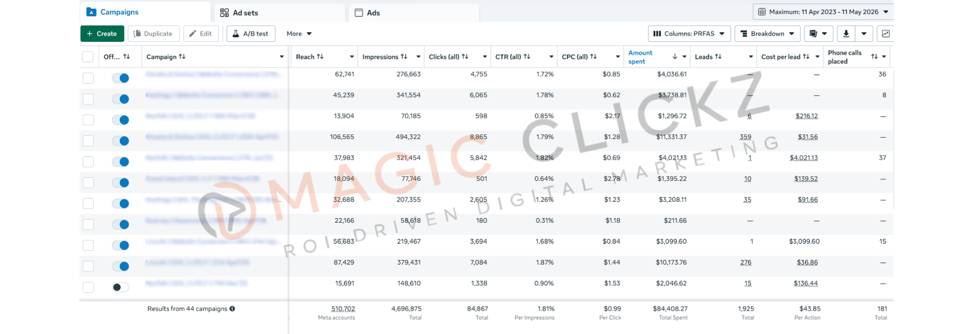The image size is (973, 334).
Task: Click the $216.12 cost per lead link
Action: coord(806,116)
